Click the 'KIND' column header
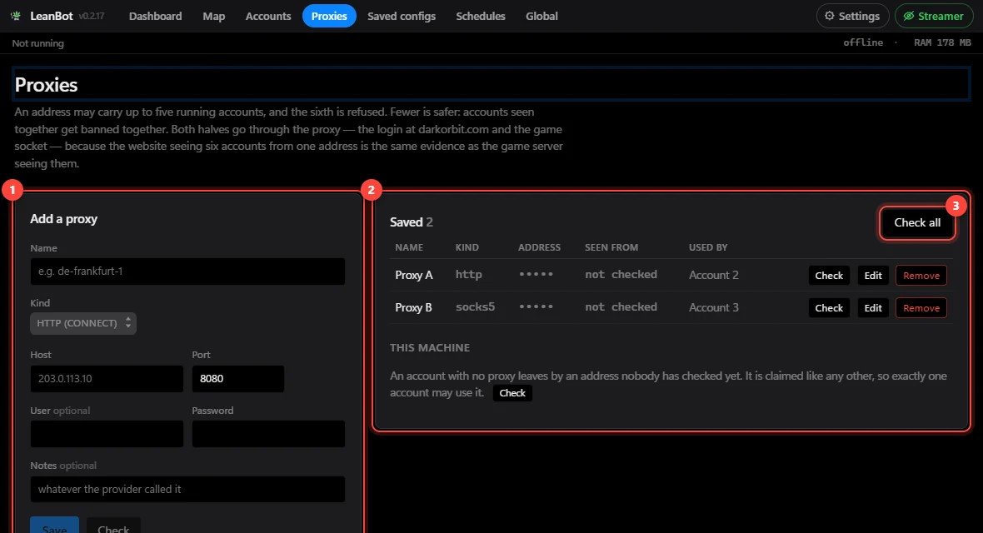 pyautogui.click(x=467, y=247)
